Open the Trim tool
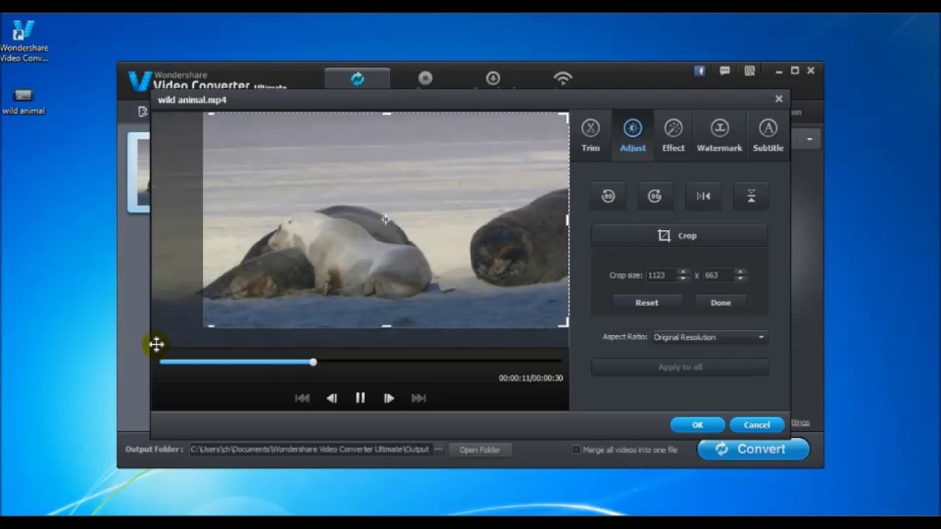Image resolution: width=941 pixels, height=529 pixels. [590, 136]
